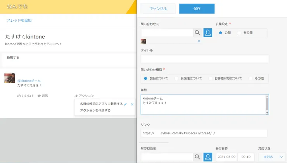The width and height of the screenshot is (287, 163).
Task: Click the 受付日時 time field 00:10
Action: pyautogui.click(x=246, y=157)
